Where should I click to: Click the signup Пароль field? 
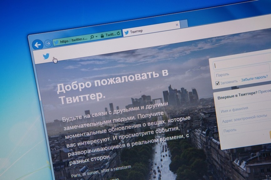tap(246, 128)
